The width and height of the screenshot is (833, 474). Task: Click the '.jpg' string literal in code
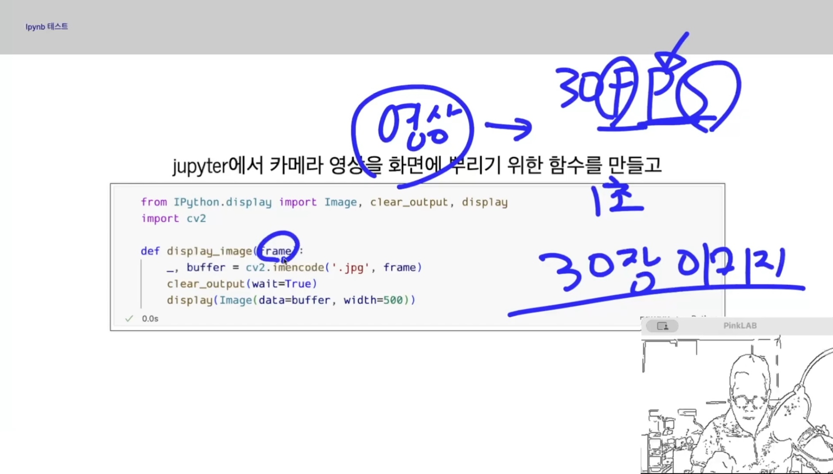[x=350, y=268]
